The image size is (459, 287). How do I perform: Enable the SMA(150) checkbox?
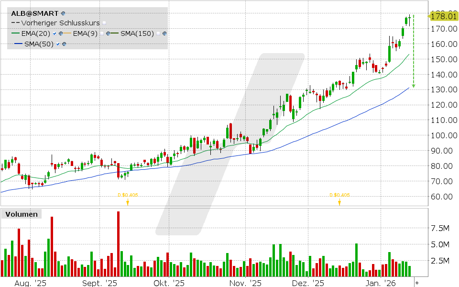click(x=158, y=33)
